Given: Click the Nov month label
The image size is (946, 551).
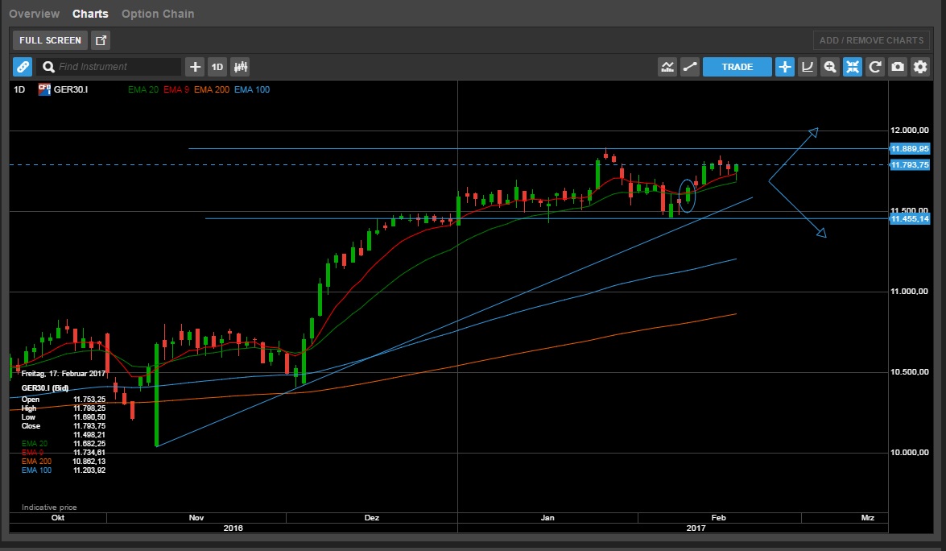Looking at the screenshot, I should coord(196,518).
